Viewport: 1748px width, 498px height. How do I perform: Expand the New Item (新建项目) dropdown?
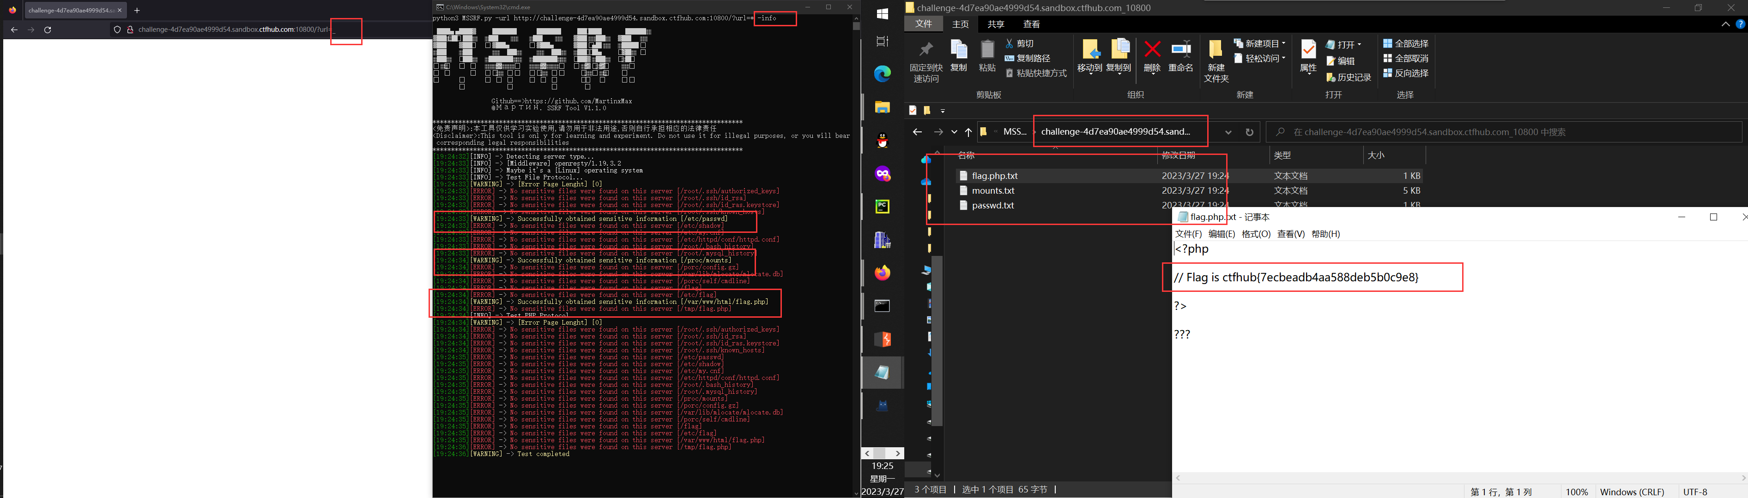[x=1283, y=43]
